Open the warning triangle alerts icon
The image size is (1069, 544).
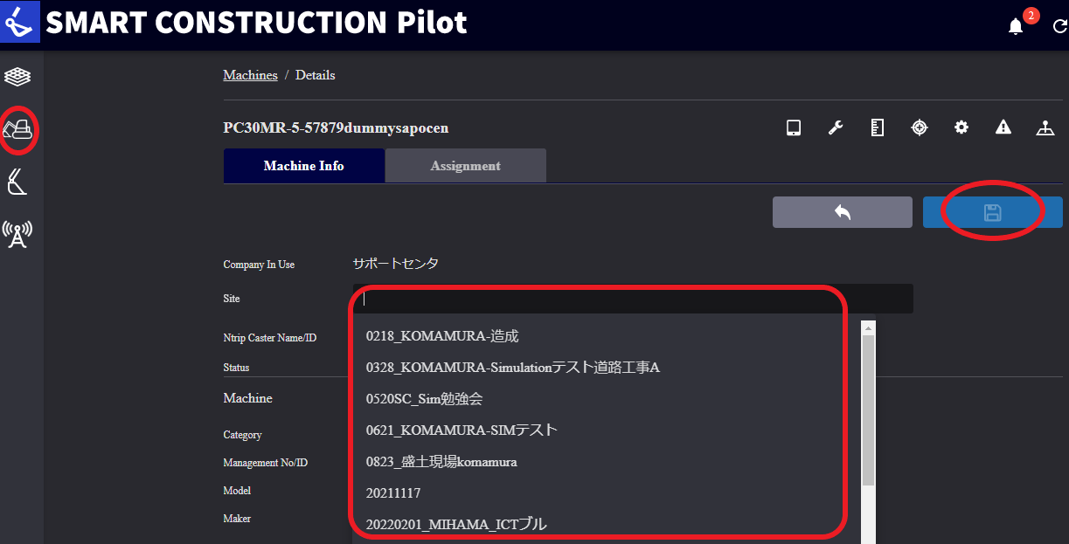pos(1003,127)
